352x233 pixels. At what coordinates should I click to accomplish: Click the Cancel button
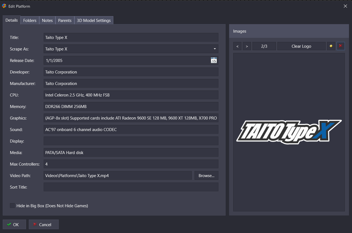point(44,225)
